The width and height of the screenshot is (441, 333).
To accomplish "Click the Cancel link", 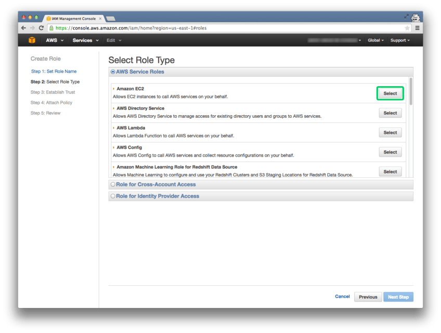I will click(x=342, y=297).
